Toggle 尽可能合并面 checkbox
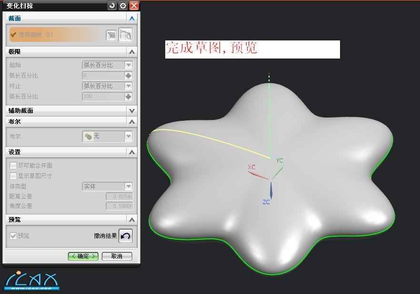The image size is (420, 294). point(13,166)
